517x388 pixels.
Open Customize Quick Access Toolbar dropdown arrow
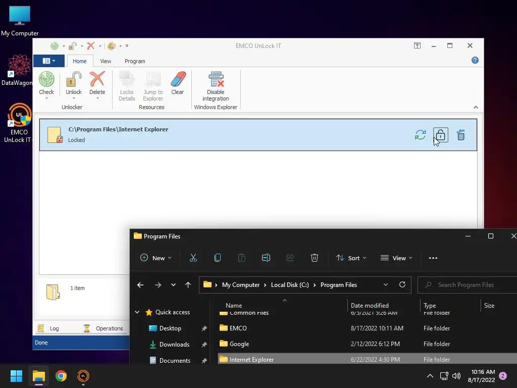tap(127, 46)
